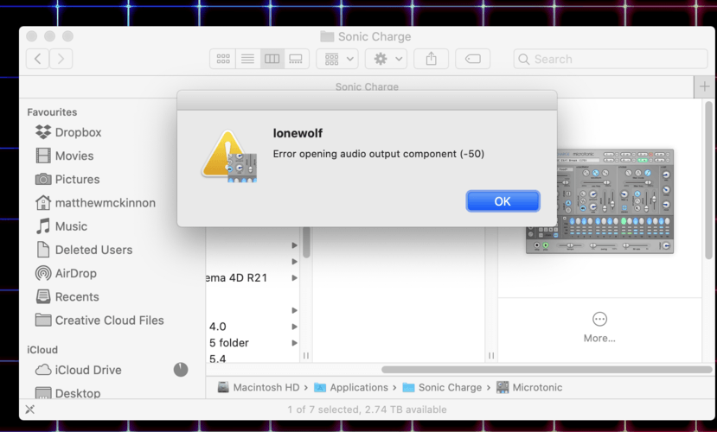
Task: Switch Finder to gallery view
Action: pyautogui.click(x=297, y=59)
